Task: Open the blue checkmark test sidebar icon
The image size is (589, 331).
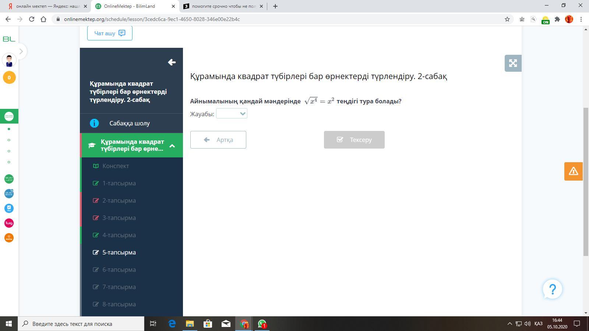Action: coord(9,208)
